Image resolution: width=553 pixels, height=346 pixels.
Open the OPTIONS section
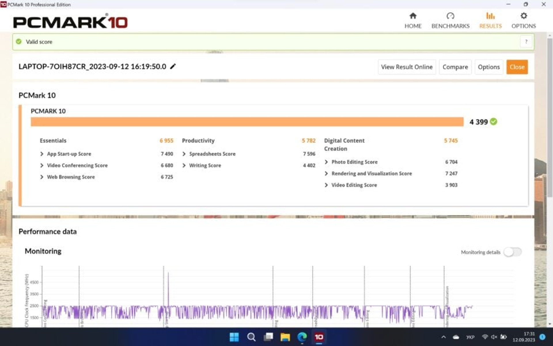(x=524, y=20)
